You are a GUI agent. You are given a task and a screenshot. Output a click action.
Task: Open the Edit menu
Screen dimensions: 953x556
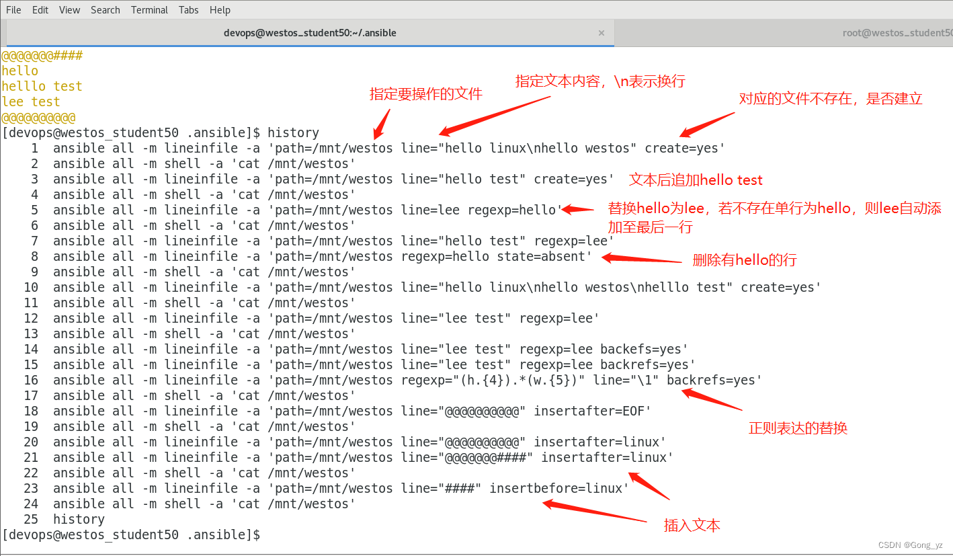tap(40, 9)
